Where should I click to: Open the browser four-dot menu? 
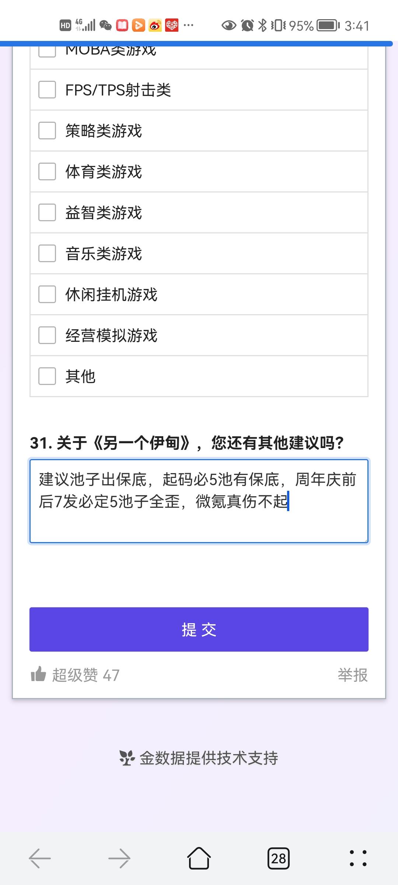[358, 858]
